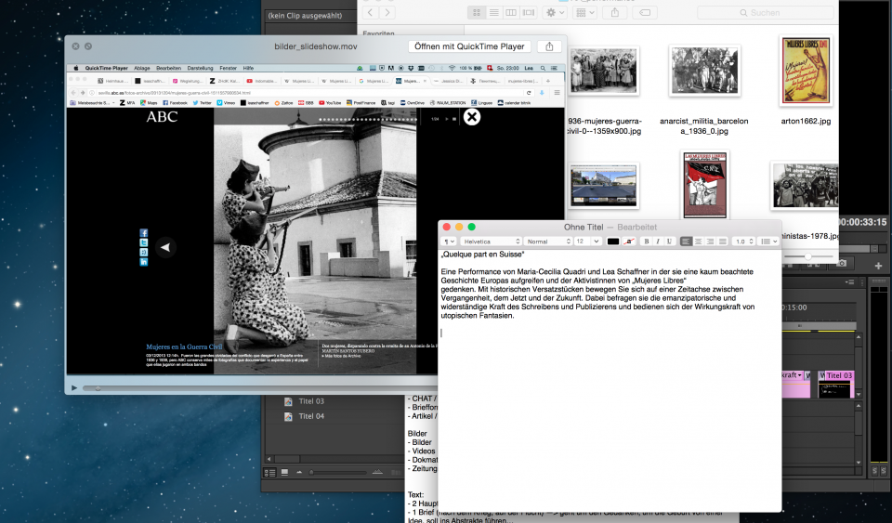This screenshot has height=523, width=892.
Task: Click 'Mujeres en la Guerra Civil' heading
Action: coord(184,346)
